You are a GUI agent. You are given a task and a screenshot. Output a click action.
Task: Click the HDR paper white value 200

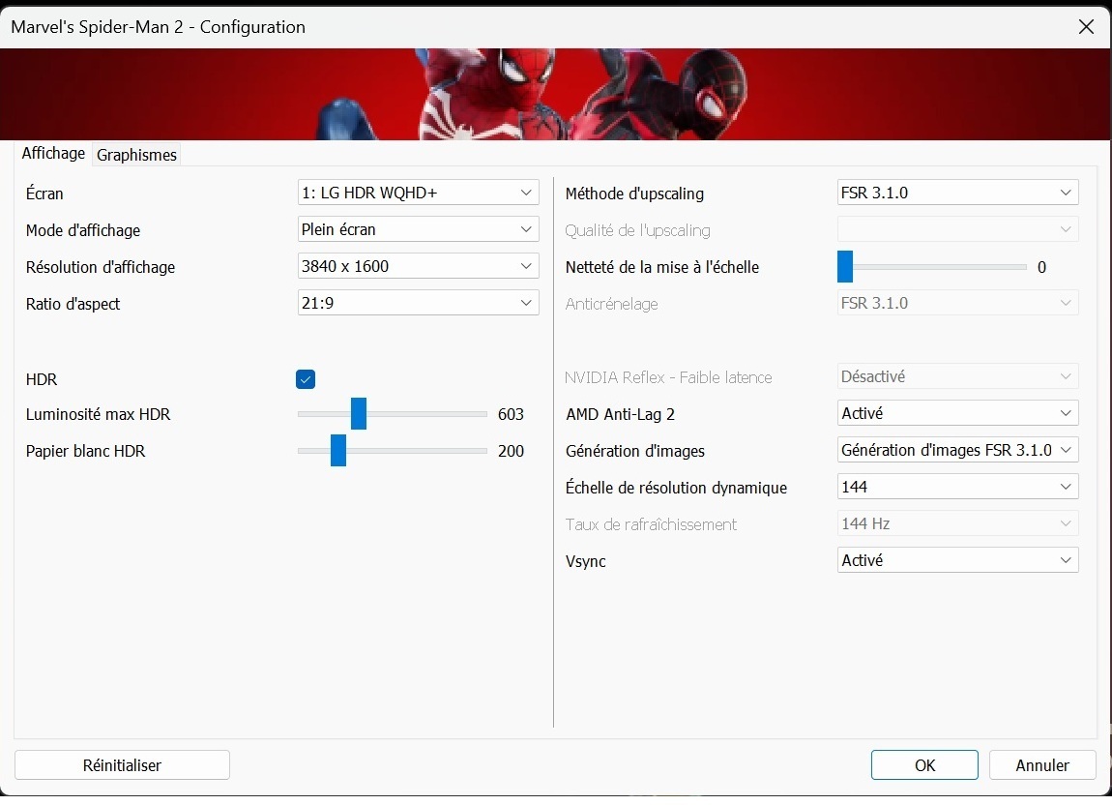click(x=511, y=452)
